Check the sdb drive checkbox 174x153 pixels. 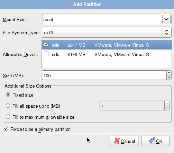46,54
